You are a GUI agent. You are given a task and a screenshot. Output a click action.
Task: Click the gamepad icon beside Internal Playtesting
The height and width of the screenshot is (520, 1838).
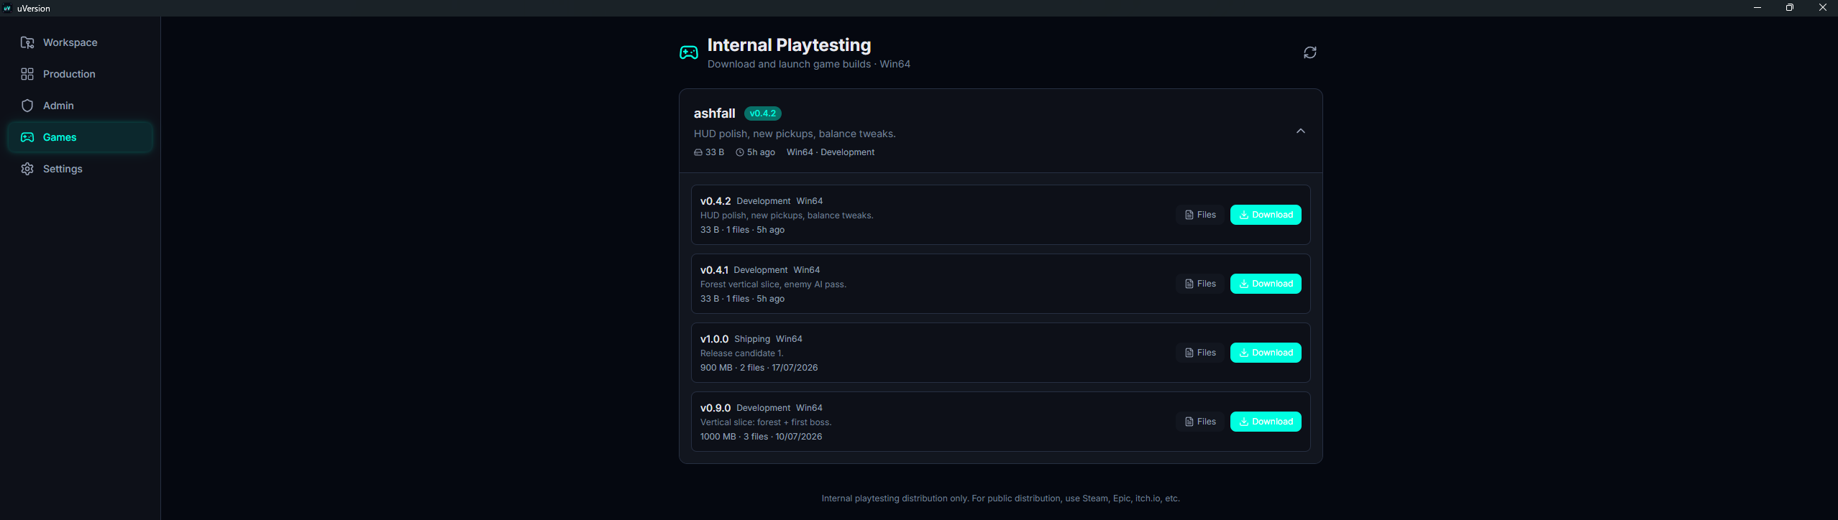[689, 53]
